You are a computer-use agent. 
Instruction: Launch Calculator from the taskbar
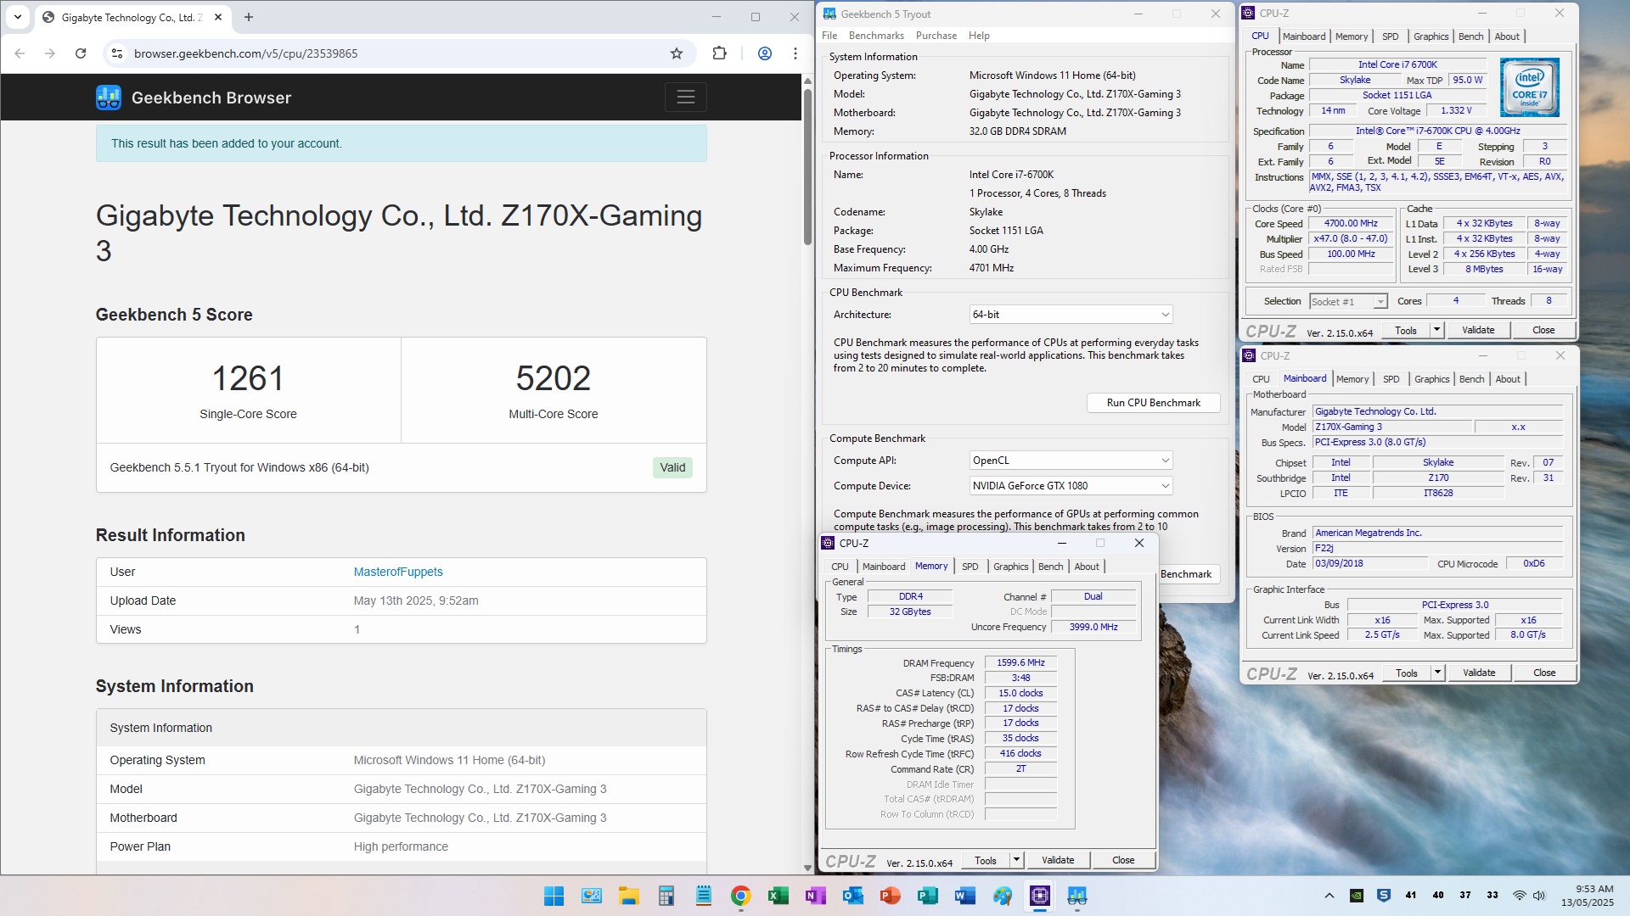[666, 896]
